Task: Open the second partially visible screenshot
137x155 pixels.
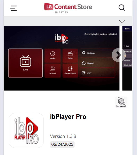Action: 127,58
